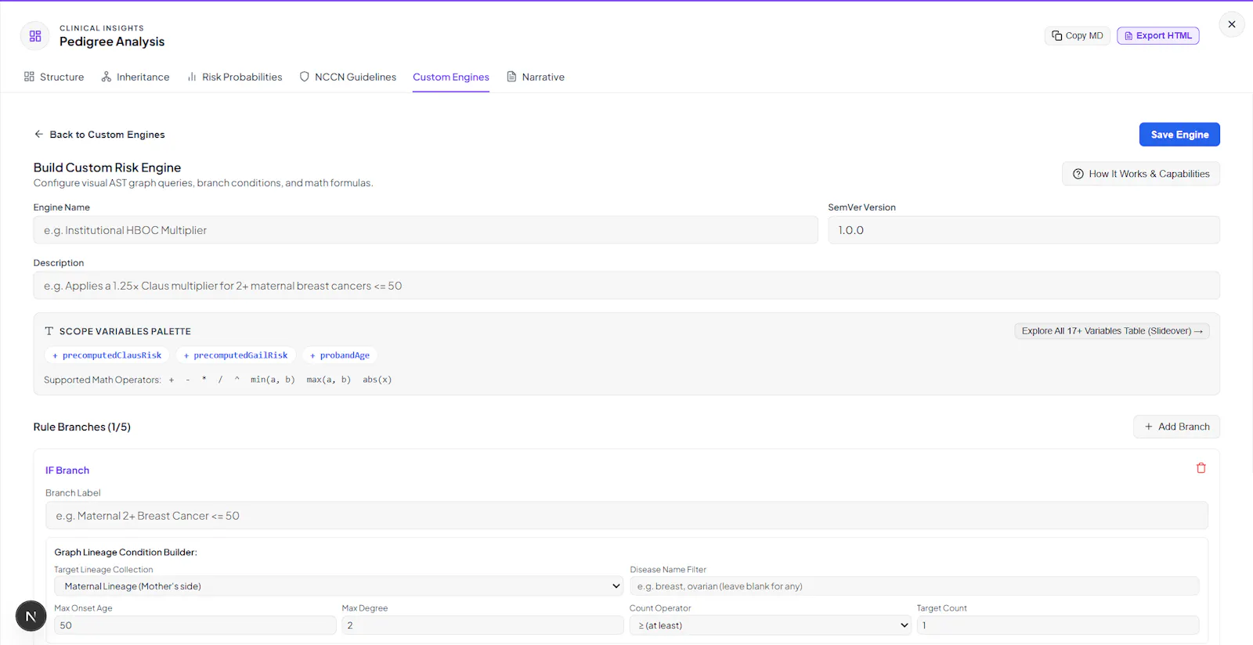Click the Pedigree Analysis grid logo icon

click(35, 36)
